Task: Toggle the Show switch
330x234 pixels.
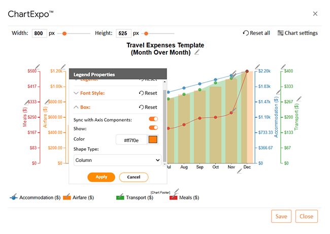Action: click(x=153, y=127)
